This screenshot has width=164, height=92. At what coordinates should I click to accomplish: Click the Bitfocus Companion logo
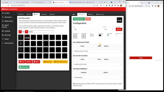pyautogui.click(x=9, y=9)
